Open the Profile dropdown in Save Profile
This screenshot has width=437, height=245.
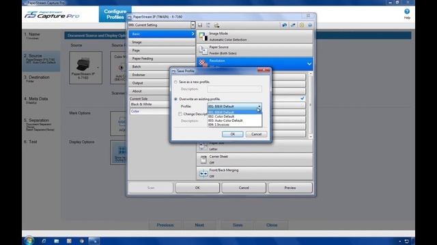coord(259,106)
